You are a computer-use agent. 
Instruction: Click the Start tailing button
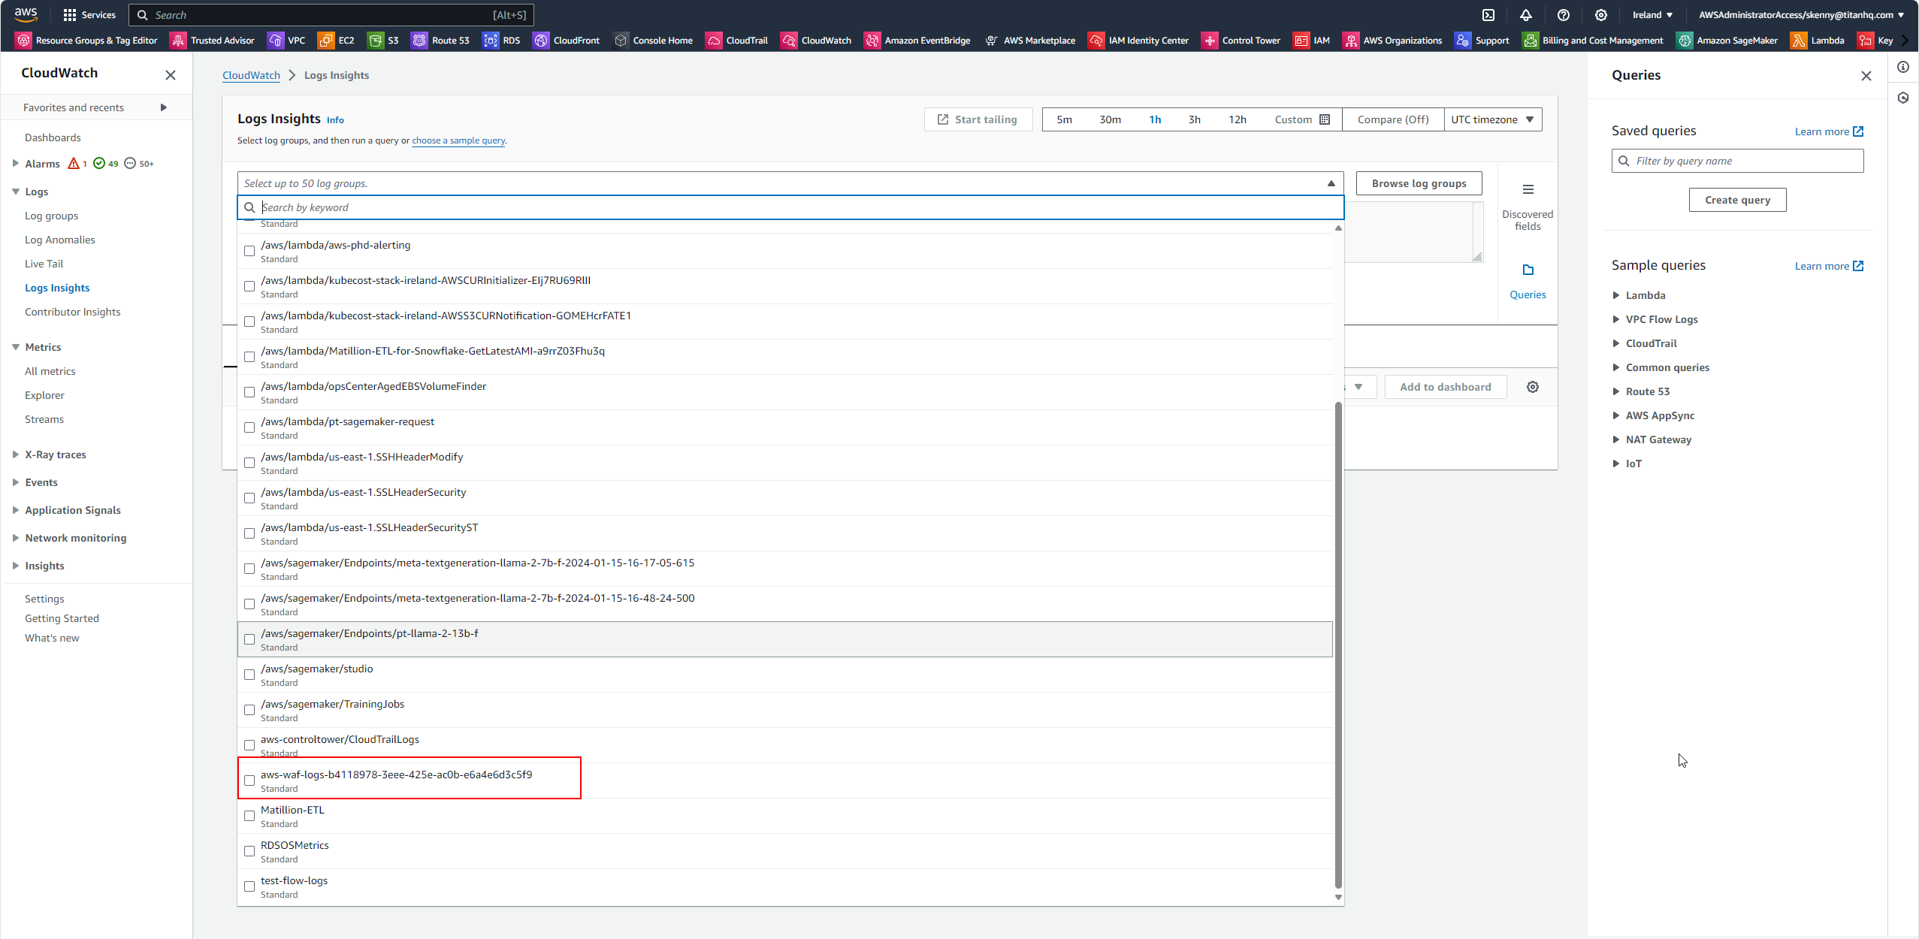[x=978, y=119]
